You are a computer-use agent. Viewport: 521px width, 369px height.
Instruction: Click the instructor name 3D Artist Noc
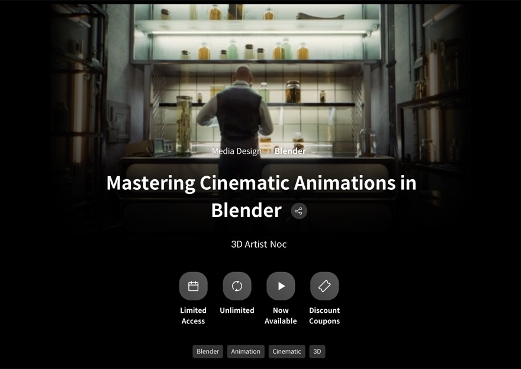259,244
